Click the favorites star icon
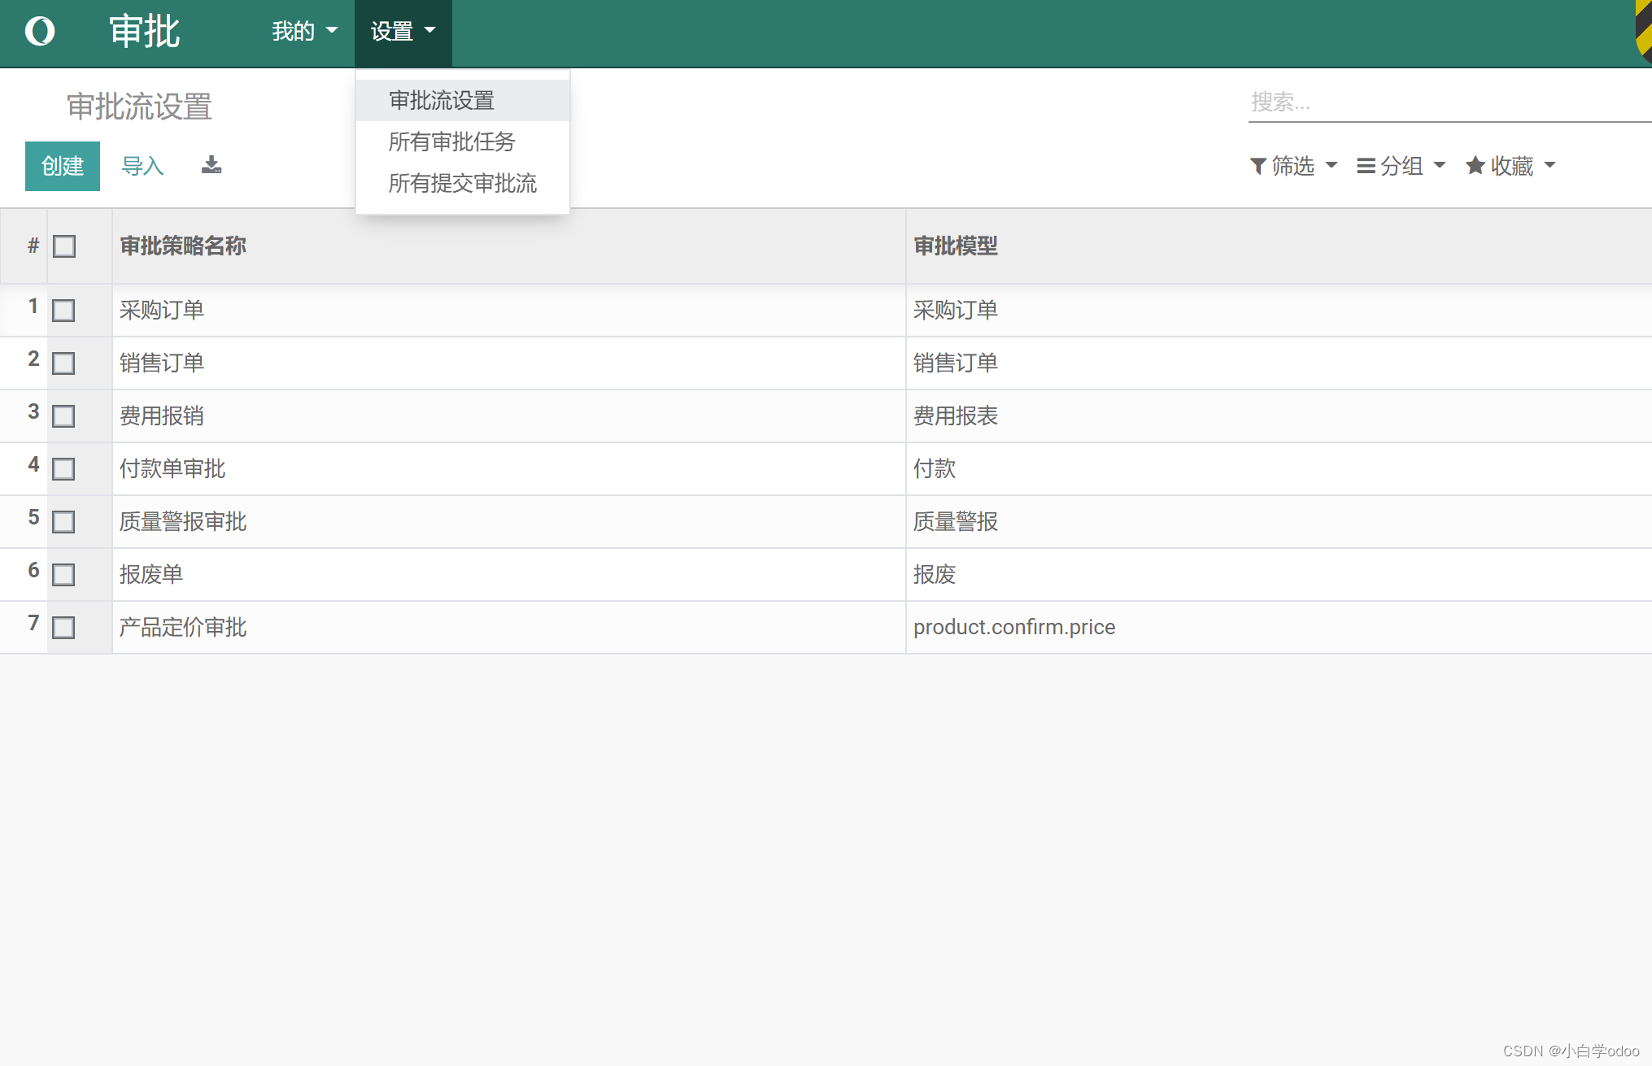Screen dimensions: 1652x1066 tap(1475, 166)
